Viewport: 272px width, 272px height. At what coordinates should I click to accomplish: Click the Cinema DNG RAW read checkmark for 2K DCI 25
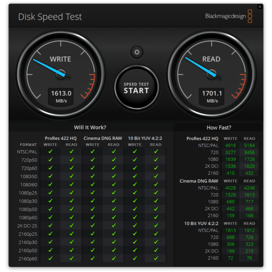tap(114, 226)
